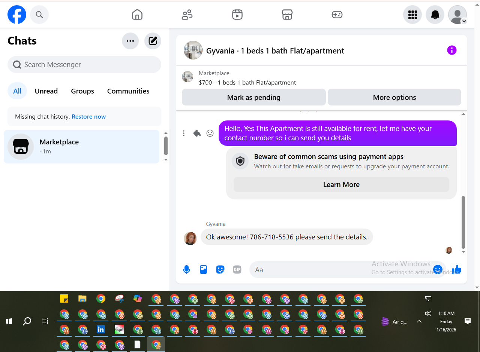Click the apartment listing thumbnail in chat header
The image size is (480, 352).
(193, 50)
